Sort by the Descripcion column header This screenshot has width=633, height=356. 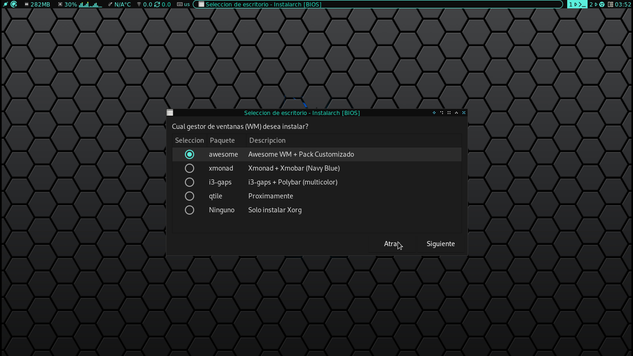point(354,140)
